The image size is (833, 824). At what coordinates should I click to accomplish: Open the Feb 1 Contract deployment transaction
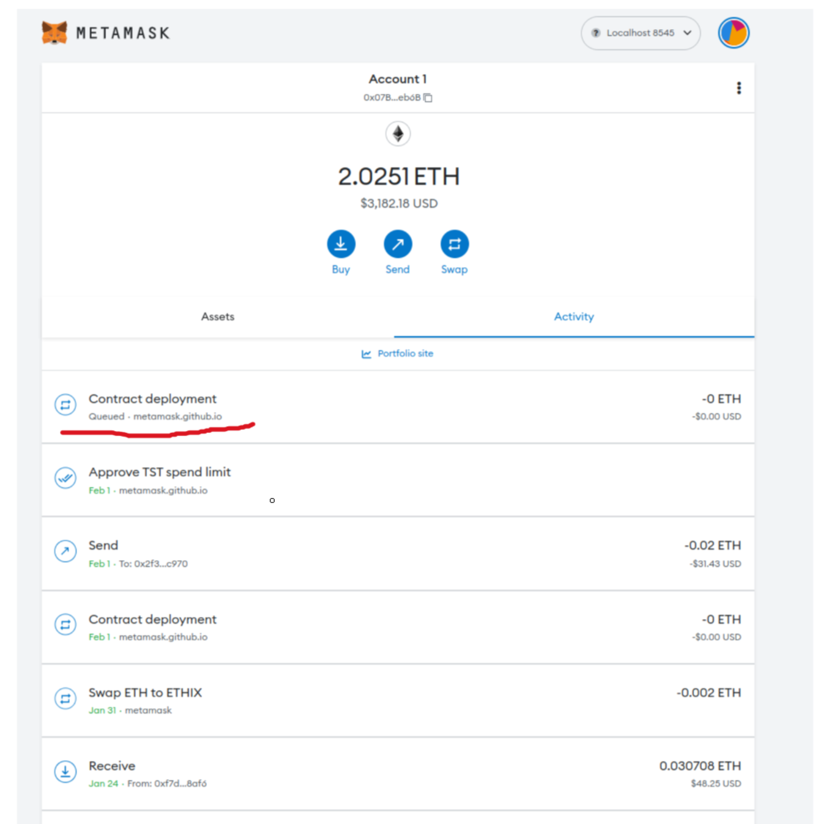point(398,627)
